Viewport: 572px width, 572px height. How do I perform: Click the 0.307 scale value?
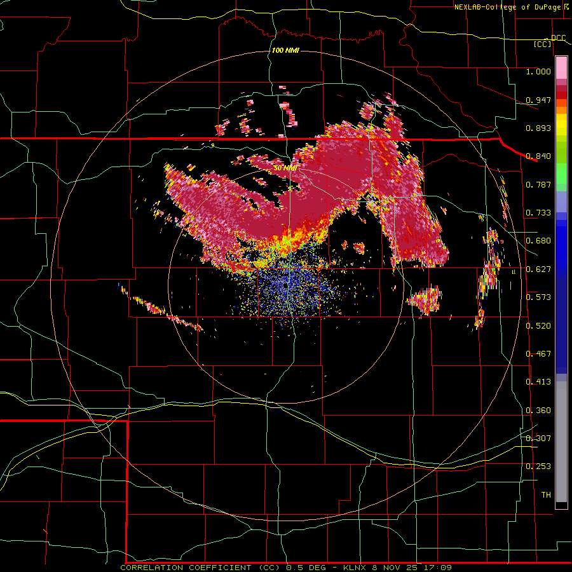point(538,439)
